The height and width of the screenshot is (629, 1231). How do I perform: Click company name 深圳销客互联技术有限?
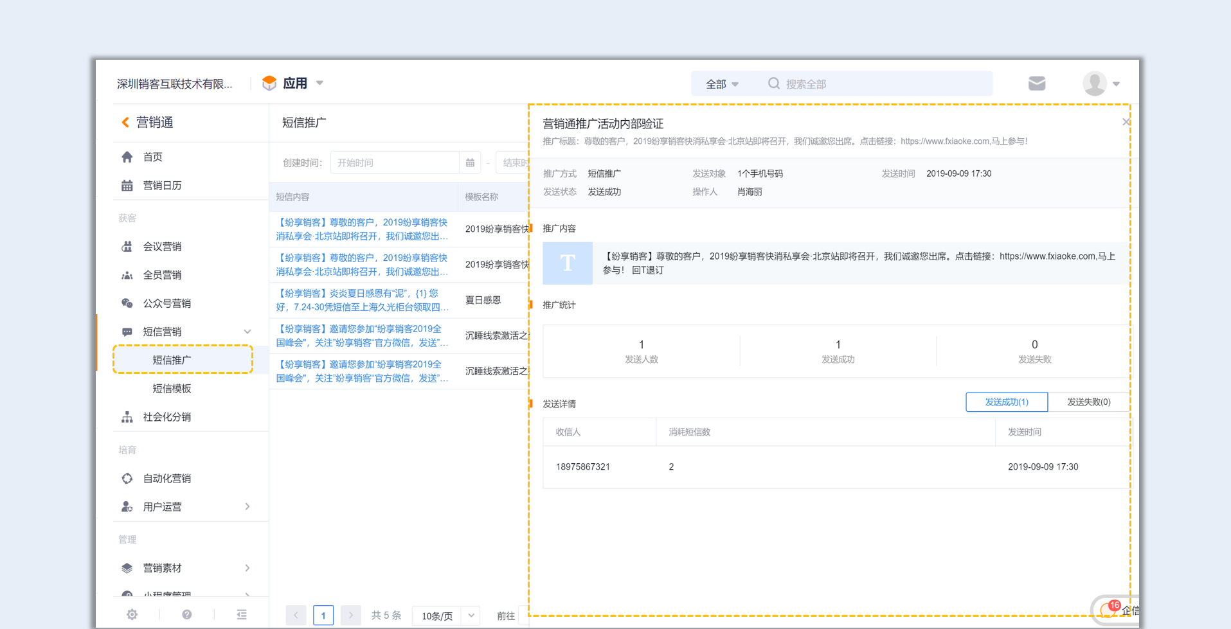(175, 84)
